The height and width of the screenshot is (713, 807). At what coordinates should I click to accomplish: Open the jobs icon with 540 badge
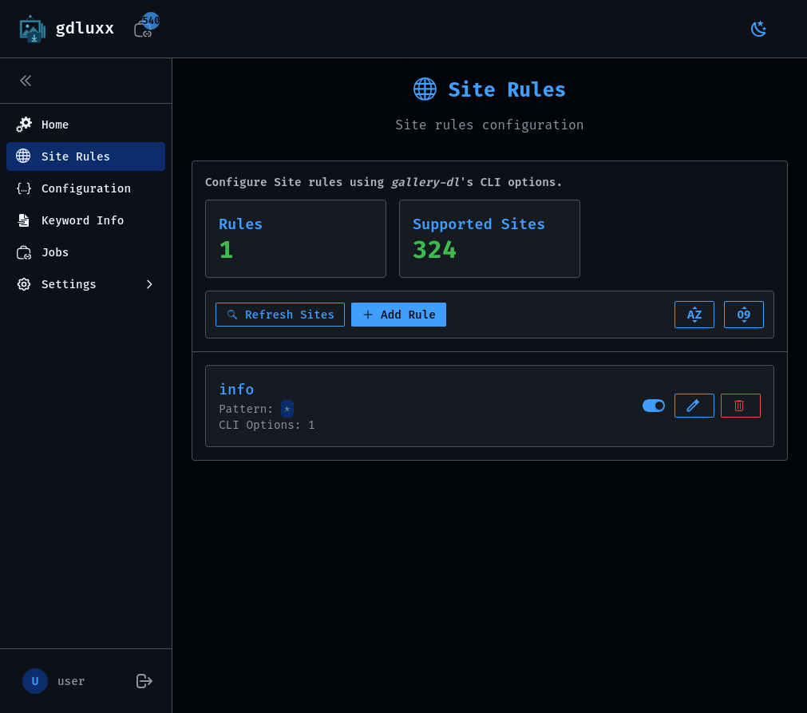point(144,28)
